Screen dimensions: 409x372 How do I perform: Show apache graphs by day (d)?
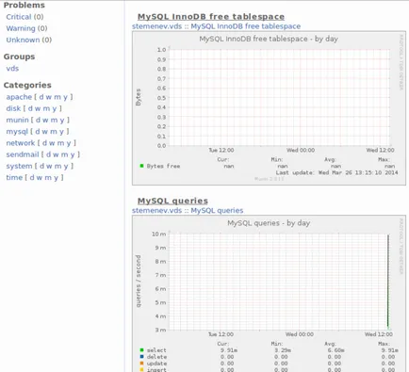tap(41, 97)
